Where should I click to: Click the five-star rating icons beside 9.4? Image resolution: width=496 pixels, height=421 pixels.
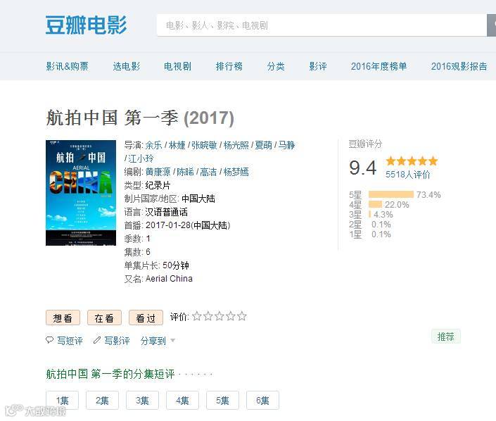click(412, 161)
